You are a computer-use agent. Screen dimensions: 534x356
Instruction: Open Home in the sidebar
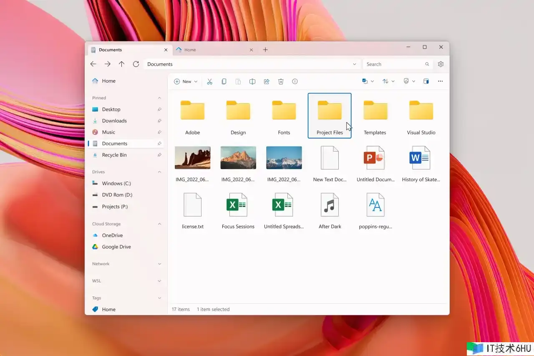click(x=126, y=81)
